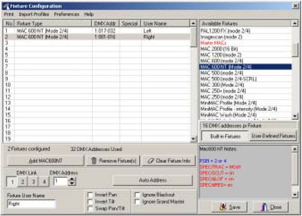This screenshot has width=302, height=216.
Task: Click the Fixture Type column header
Action: click(53, 23)
